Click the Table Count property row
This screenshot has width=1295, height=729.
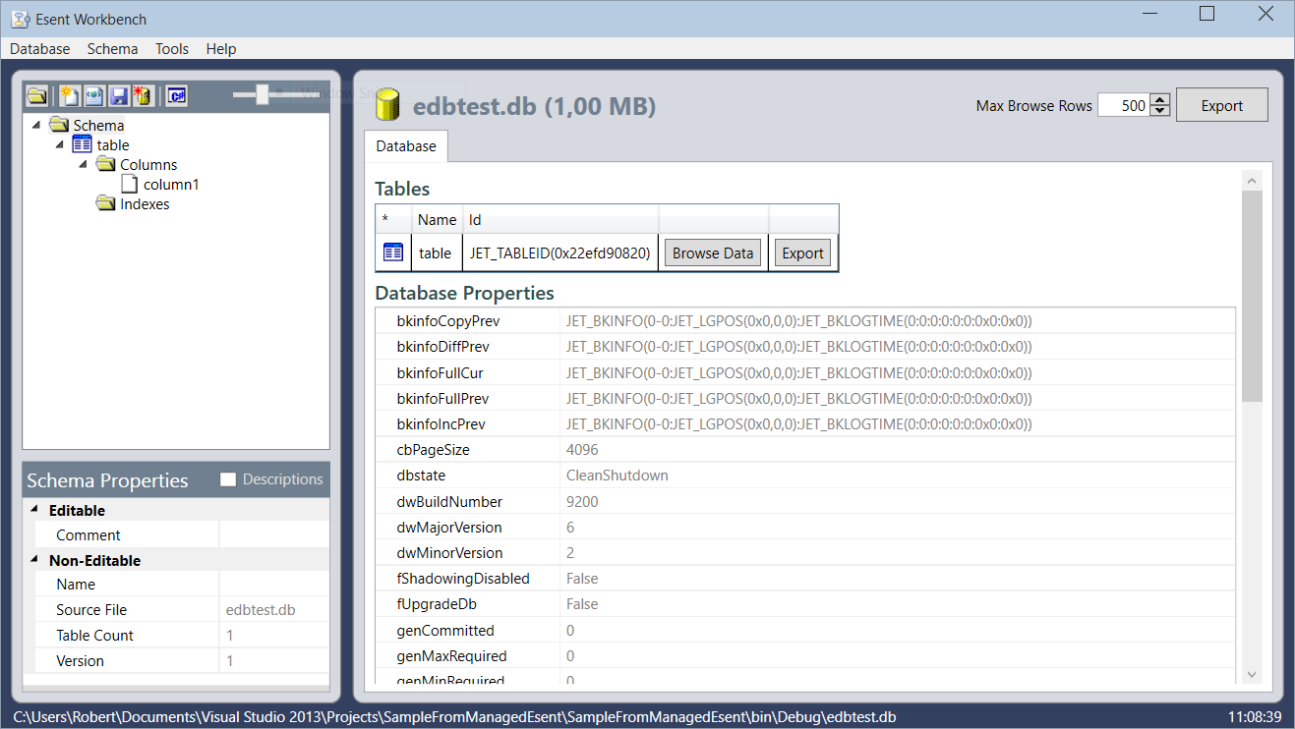pos(182,635)
